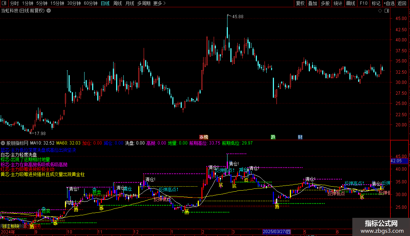This screenshot has height=236, width=410.
Task: Select the 60分钟 period tab
Action: coord(90,3)
